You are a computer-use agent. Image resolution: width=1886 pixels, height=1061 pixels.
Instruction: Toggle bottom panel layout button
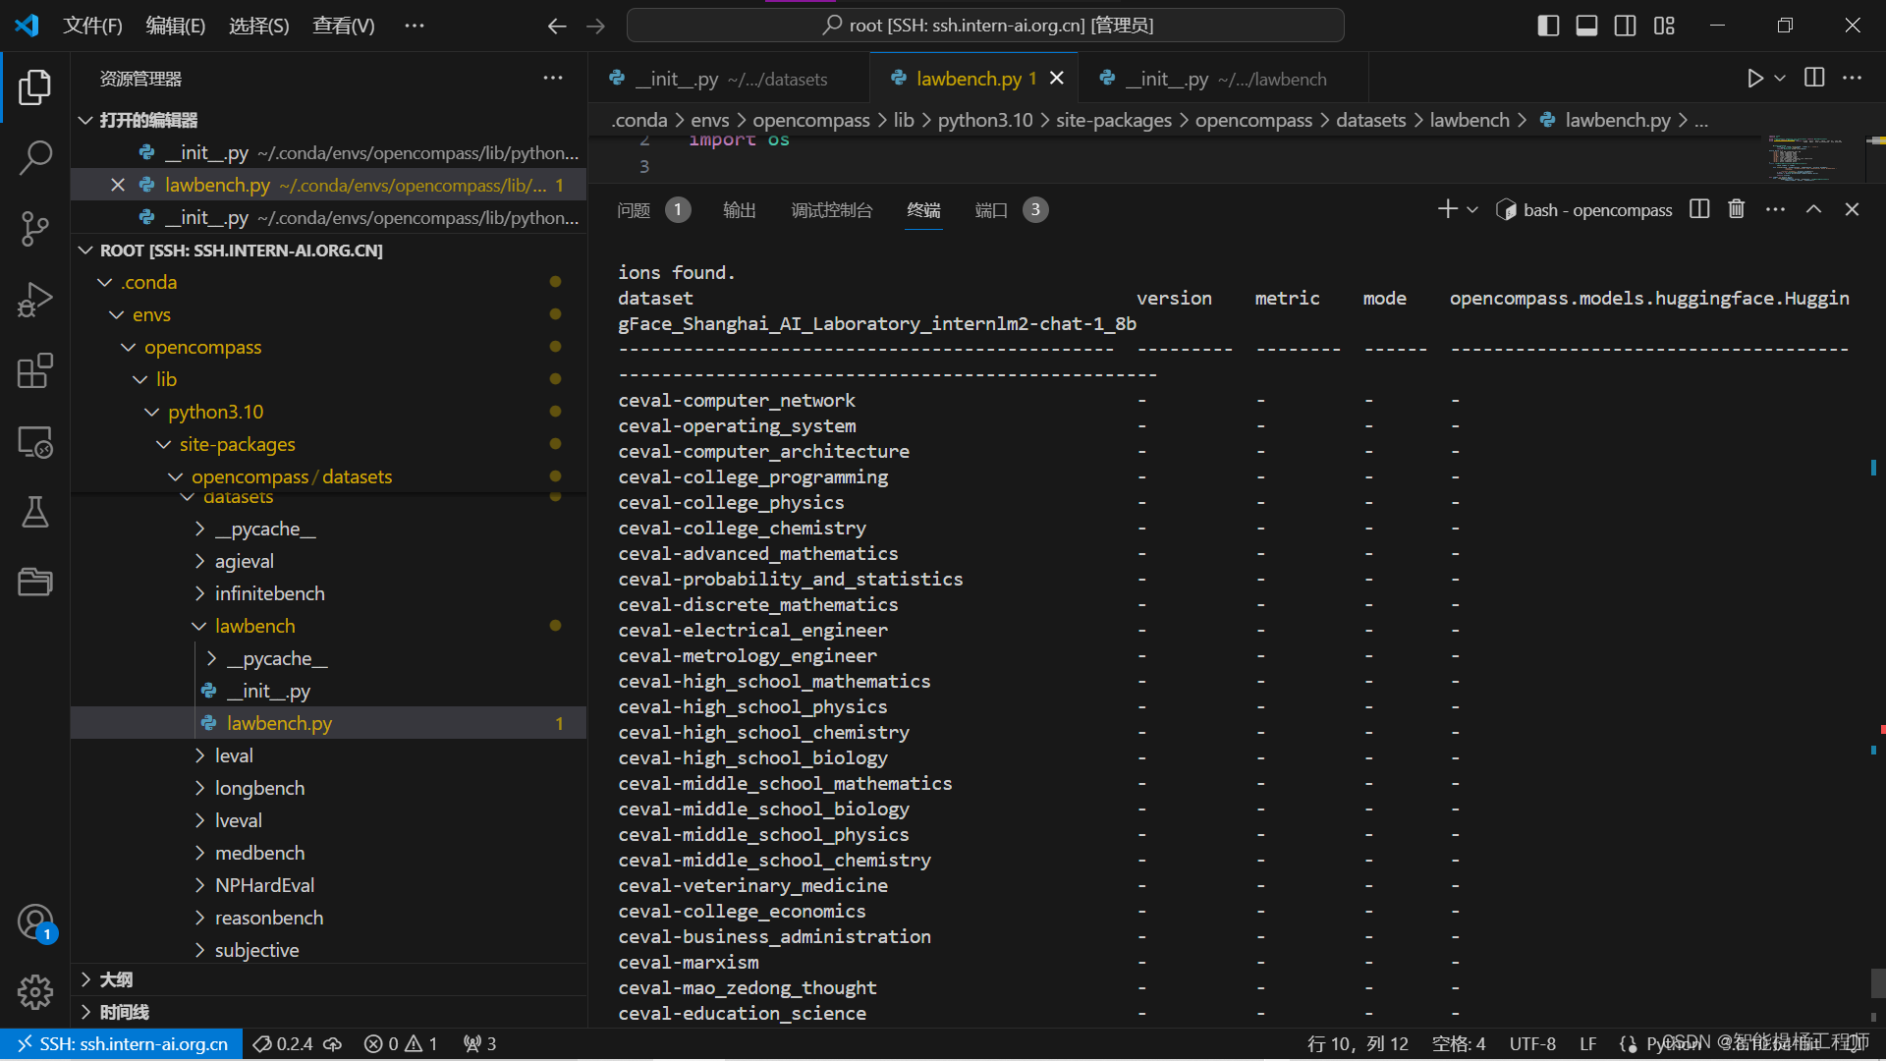[x=1586, y=26]
